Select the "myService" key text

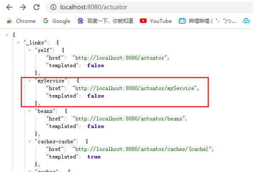pos(51,81)
